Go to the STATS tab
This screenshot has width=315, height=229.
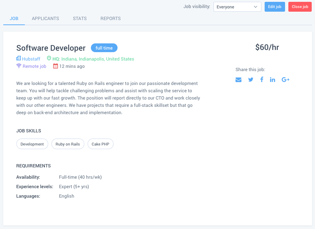[80, 19]
